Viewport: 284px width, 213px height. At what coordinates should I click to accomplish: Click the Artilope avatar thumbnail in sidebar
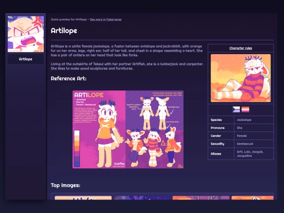click(x=26, y=34)
